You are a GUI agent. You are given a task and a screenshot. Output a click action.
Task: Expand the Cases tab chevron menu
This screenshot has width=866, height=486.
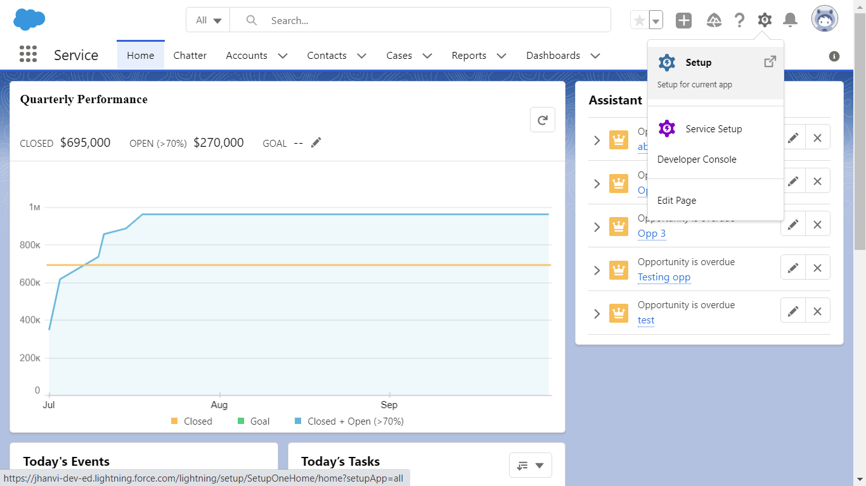427,56
